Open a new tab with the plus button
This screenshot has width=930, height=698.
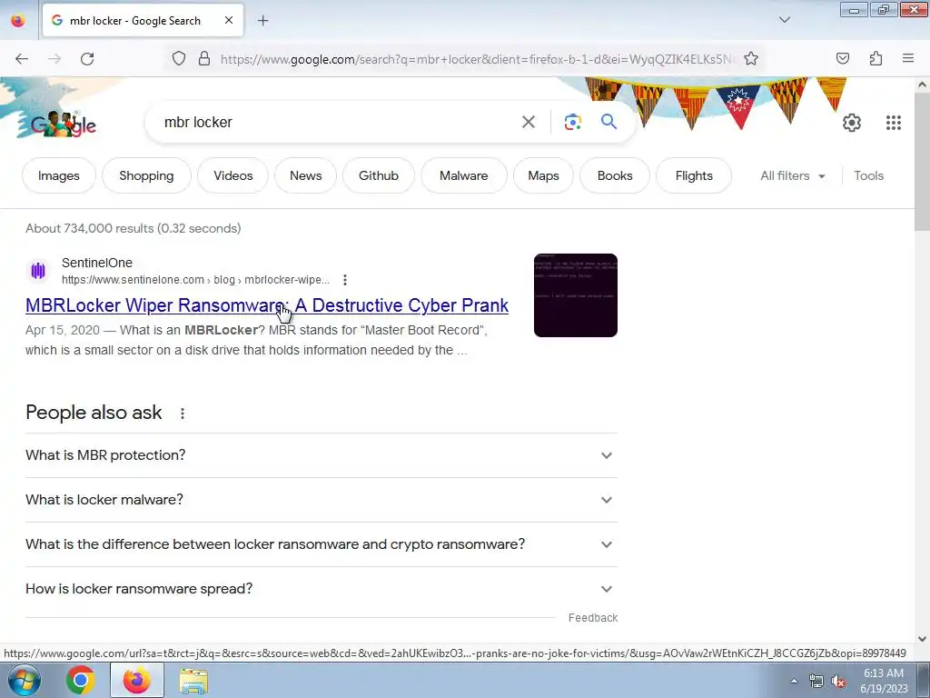pos(263,21)
